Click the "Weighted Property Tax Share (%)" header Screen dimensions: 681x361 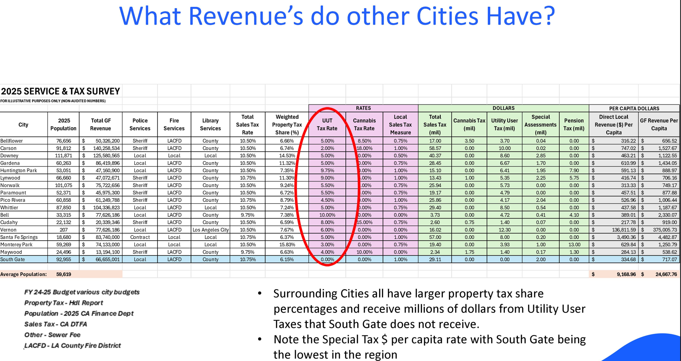[x=287, y=124]
